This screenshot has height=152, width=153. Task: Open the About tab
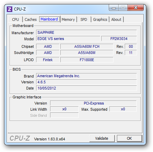click(x=116, y=19)
